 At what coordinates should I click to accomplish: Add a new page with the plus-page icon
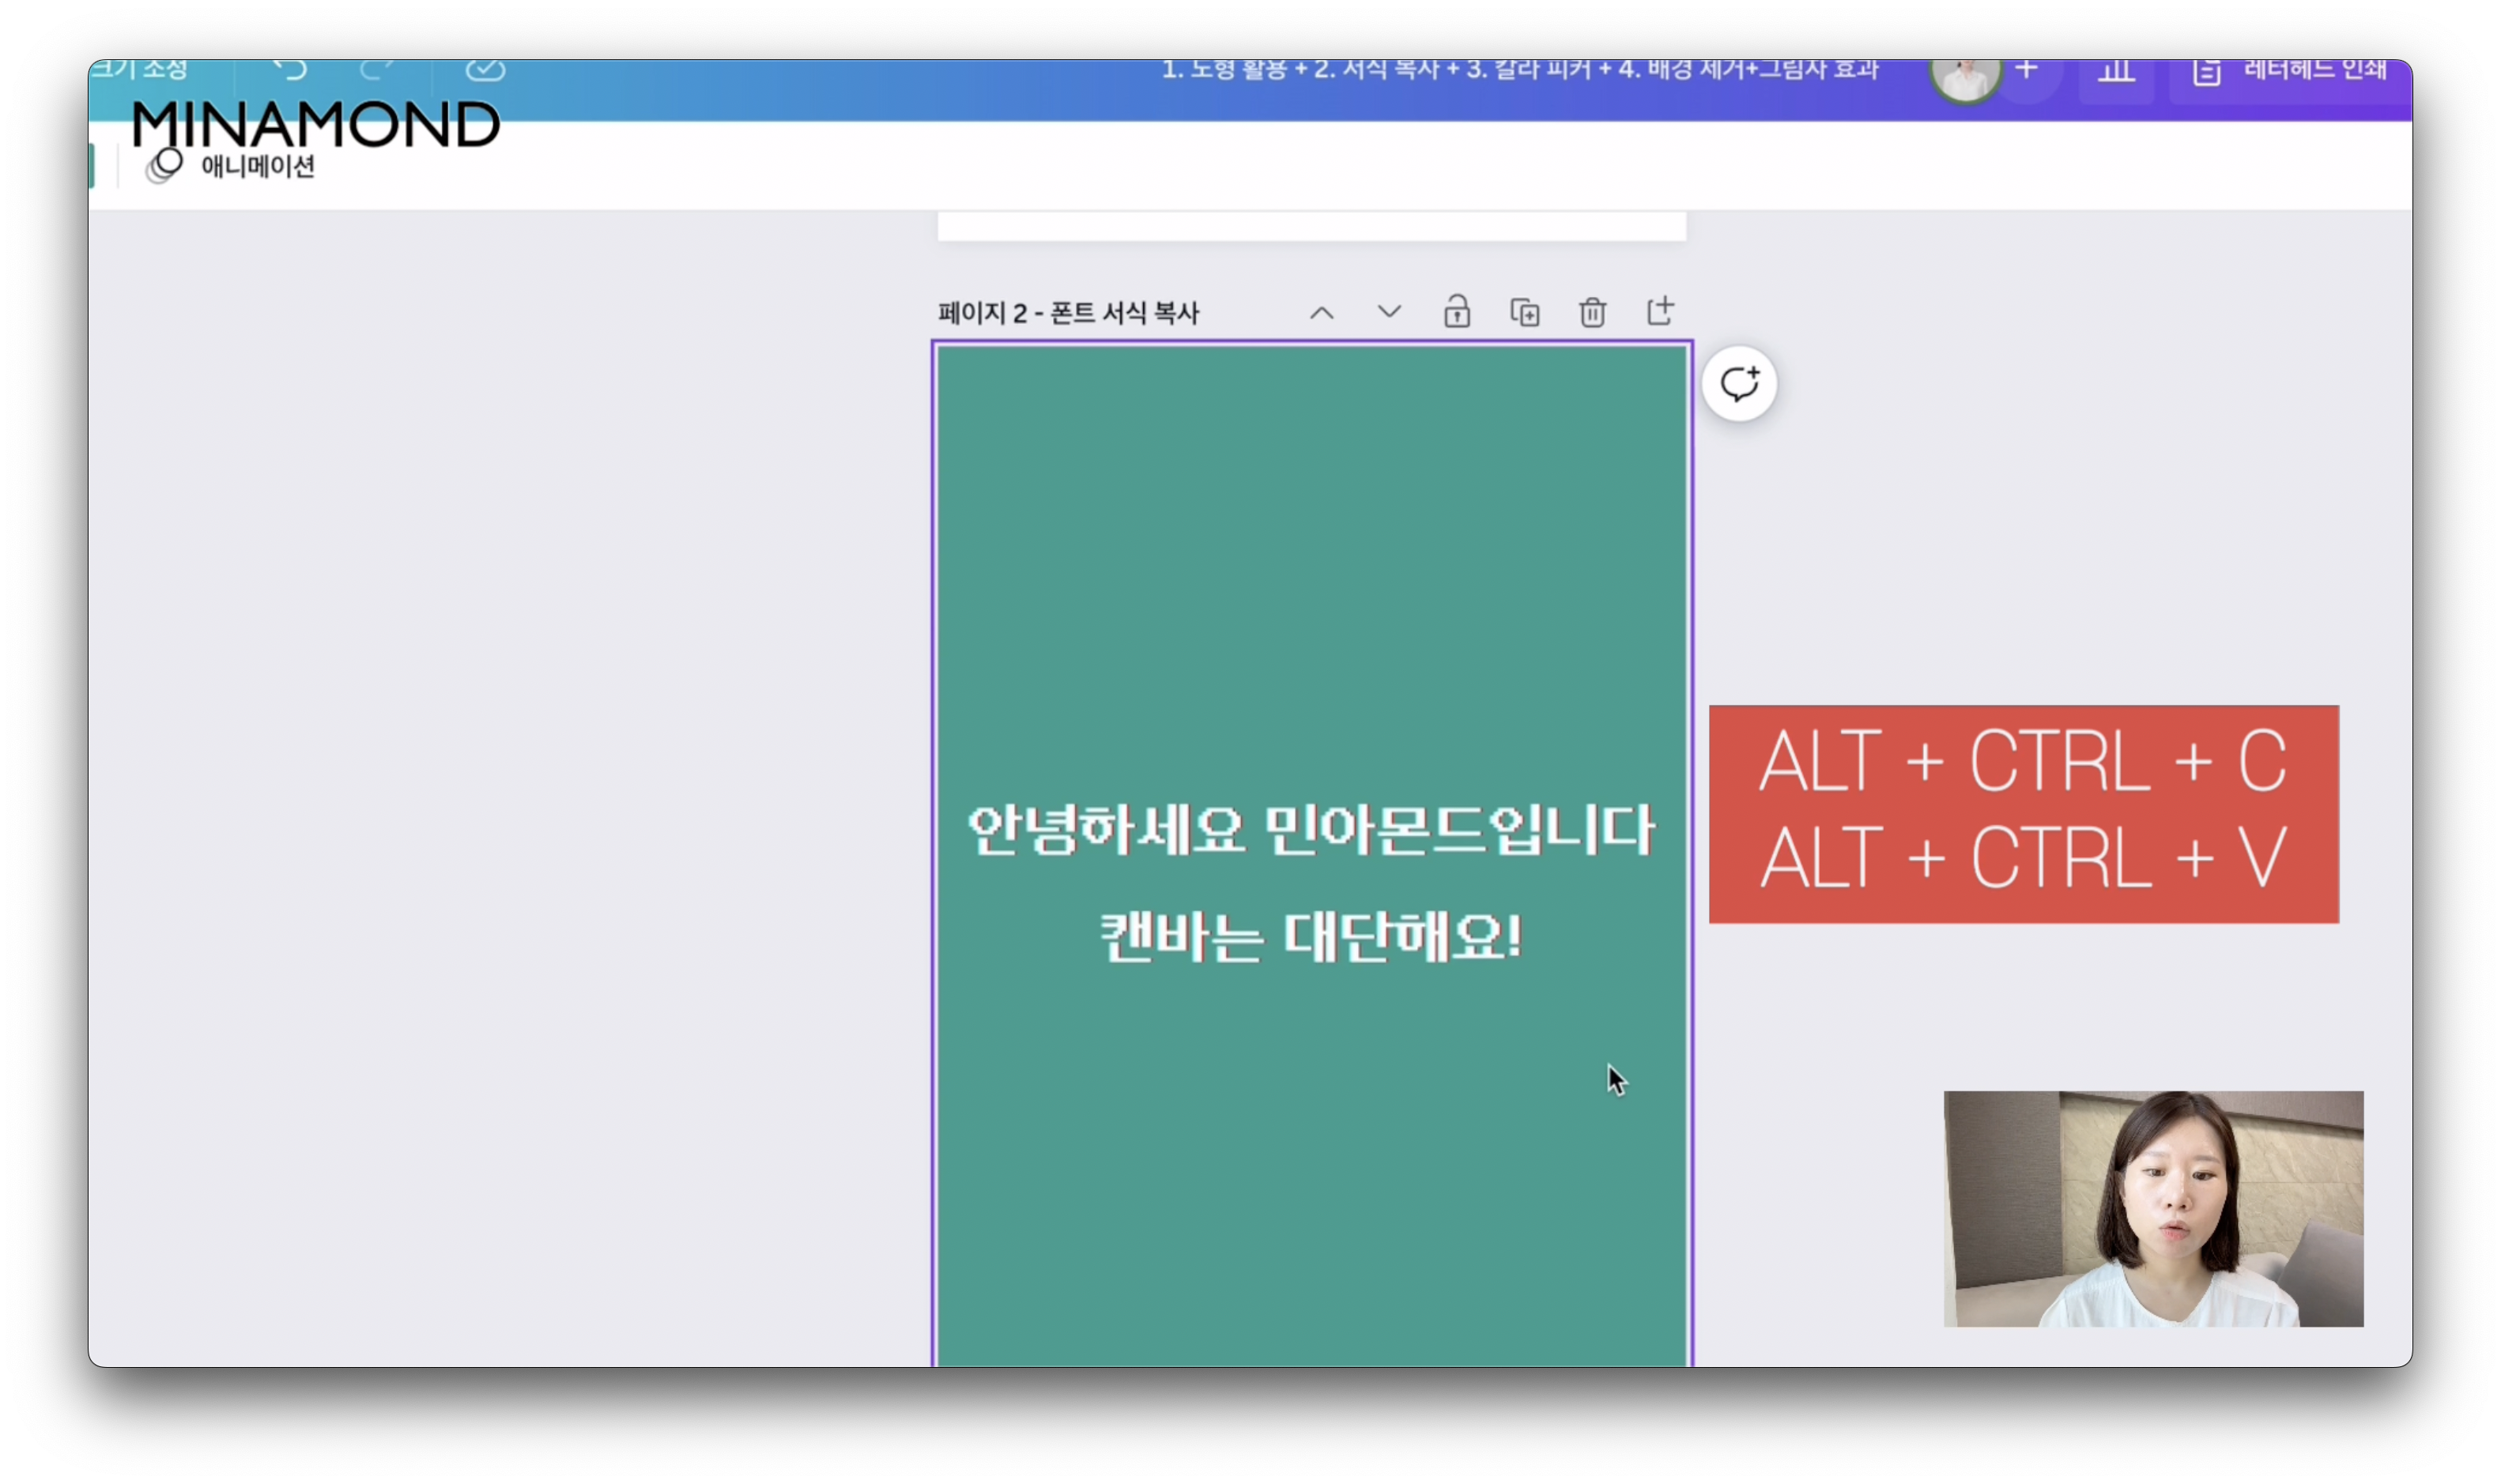click(1660, 311)
